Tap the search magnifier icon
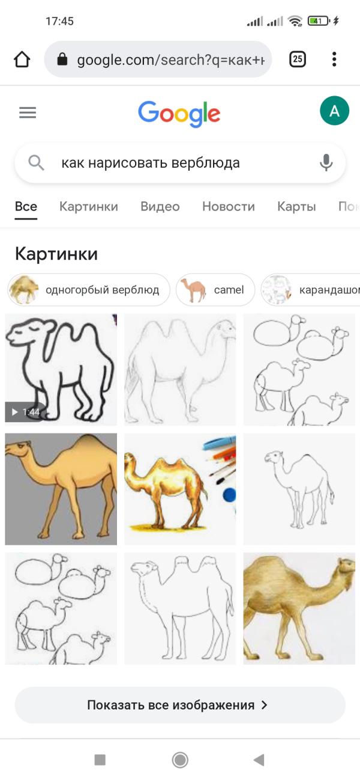Image resolution: width=360 pixels, height=781 pixels. click(x=37, y=162)
